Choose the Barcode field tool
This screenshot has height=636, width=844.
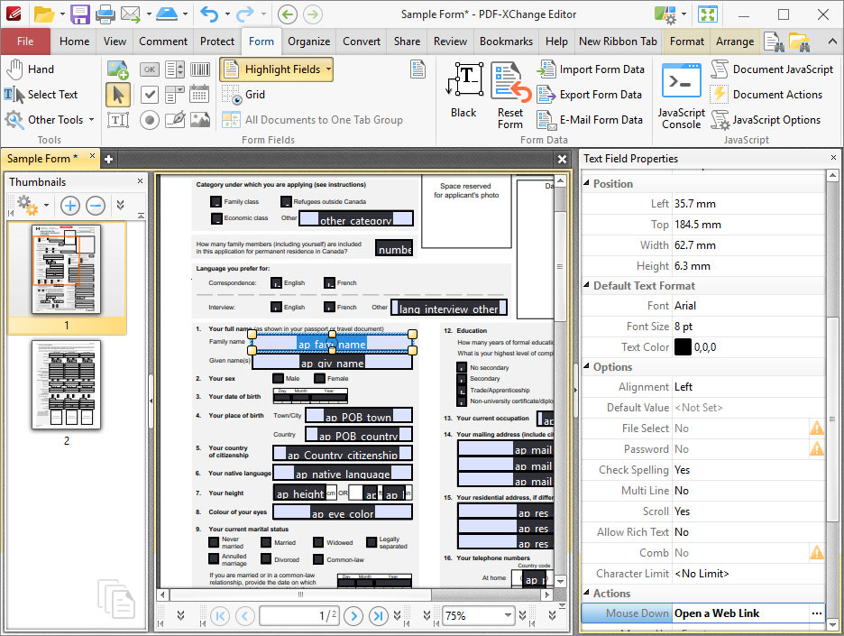tap(200, 69)
